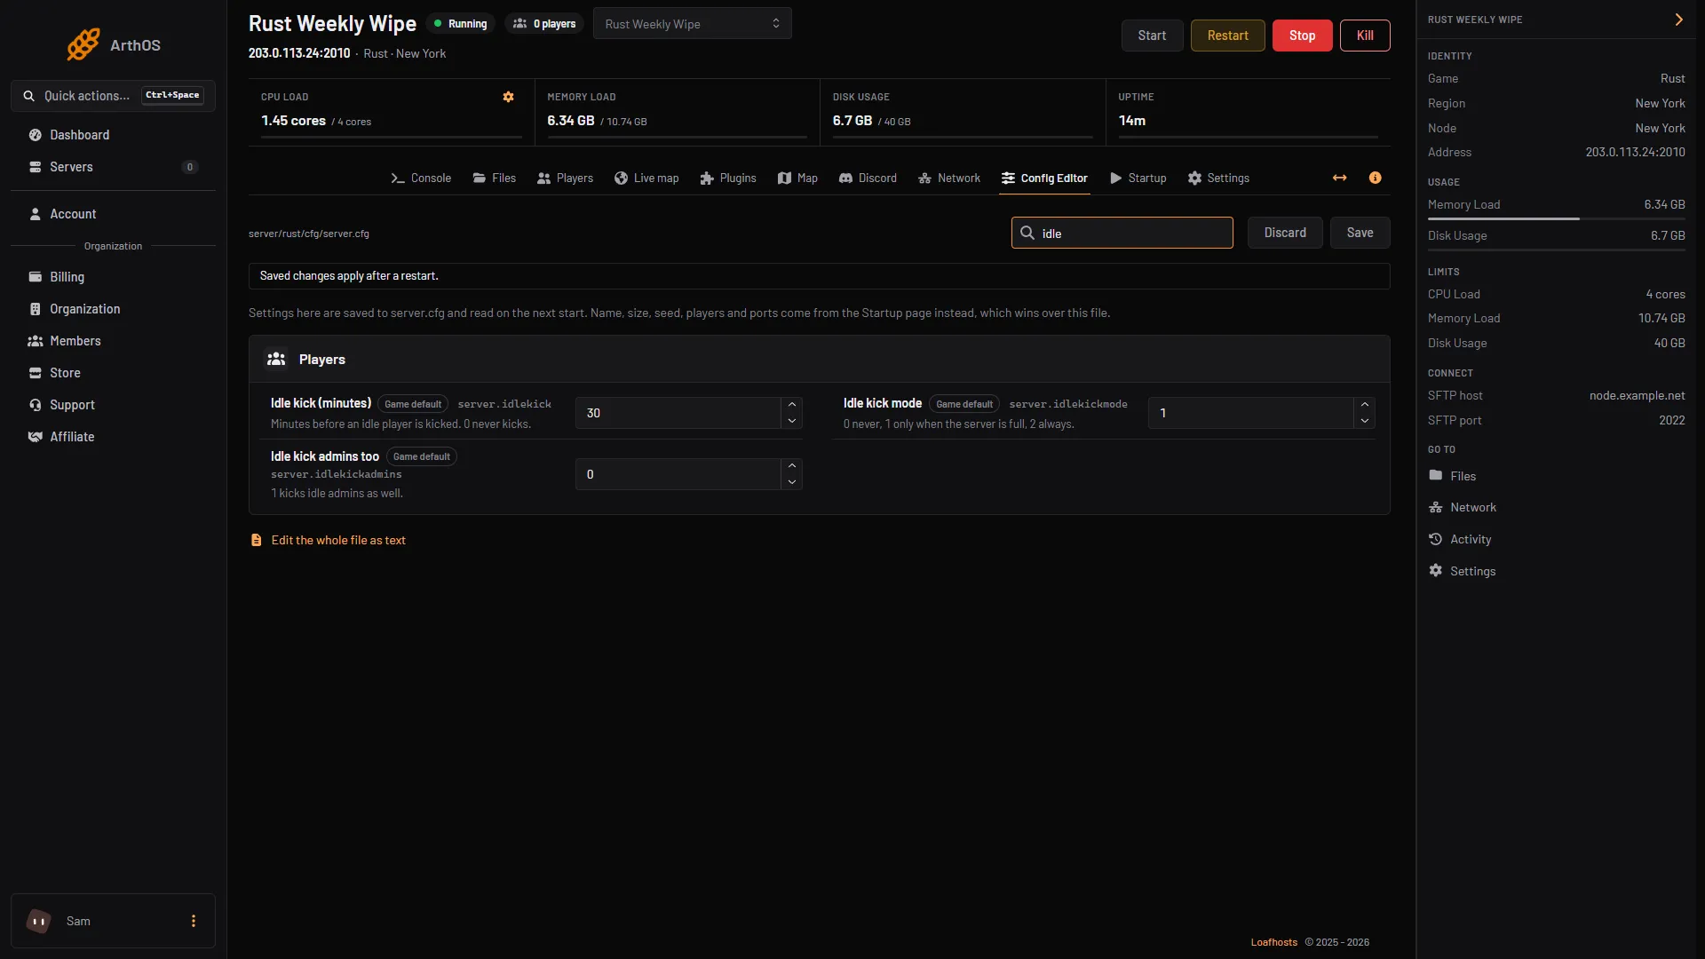The image size is (1705, 959).
Task: Switch to the Discord tab
Action: [868, 178]
